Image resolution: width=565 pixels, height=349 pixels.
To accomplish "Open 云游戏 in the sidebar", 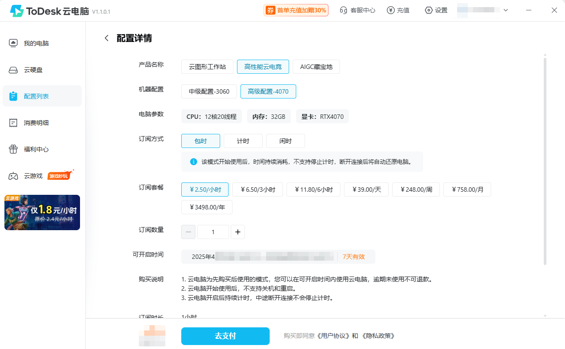I will (42, 176).
